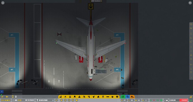
Task: Select the parked airliner on the stand
Action: [91, 49]
